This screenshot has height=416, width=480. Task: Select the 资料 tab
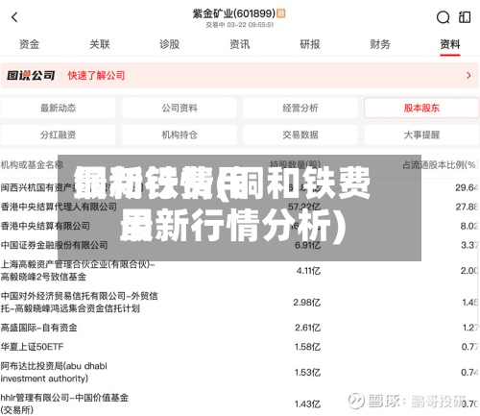pyautogui.click(x=450, y=44)
